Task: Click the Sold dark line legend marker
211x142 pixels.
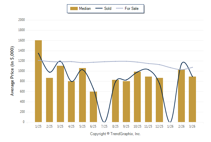Action: 99,9
